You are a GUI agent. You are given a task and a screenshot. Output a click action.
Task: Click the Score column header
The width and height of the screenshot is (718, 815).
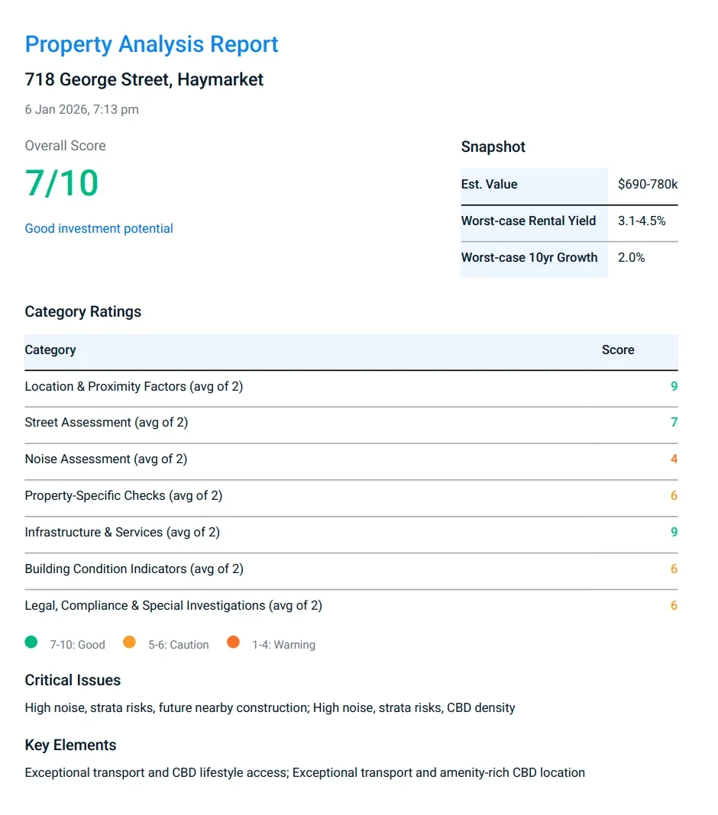(617, 350)
